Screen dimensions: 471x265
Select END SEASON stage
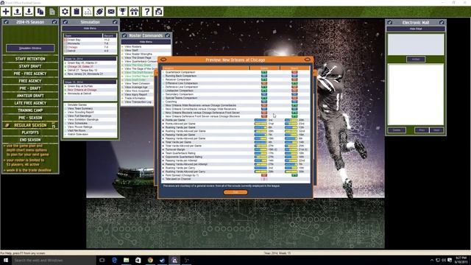tap(30, 140)
